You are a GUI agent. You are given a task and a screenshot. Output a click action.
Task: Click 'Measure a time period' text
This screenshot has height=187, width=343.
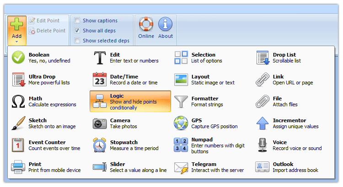pyautogui.click(x=134, y=148)
